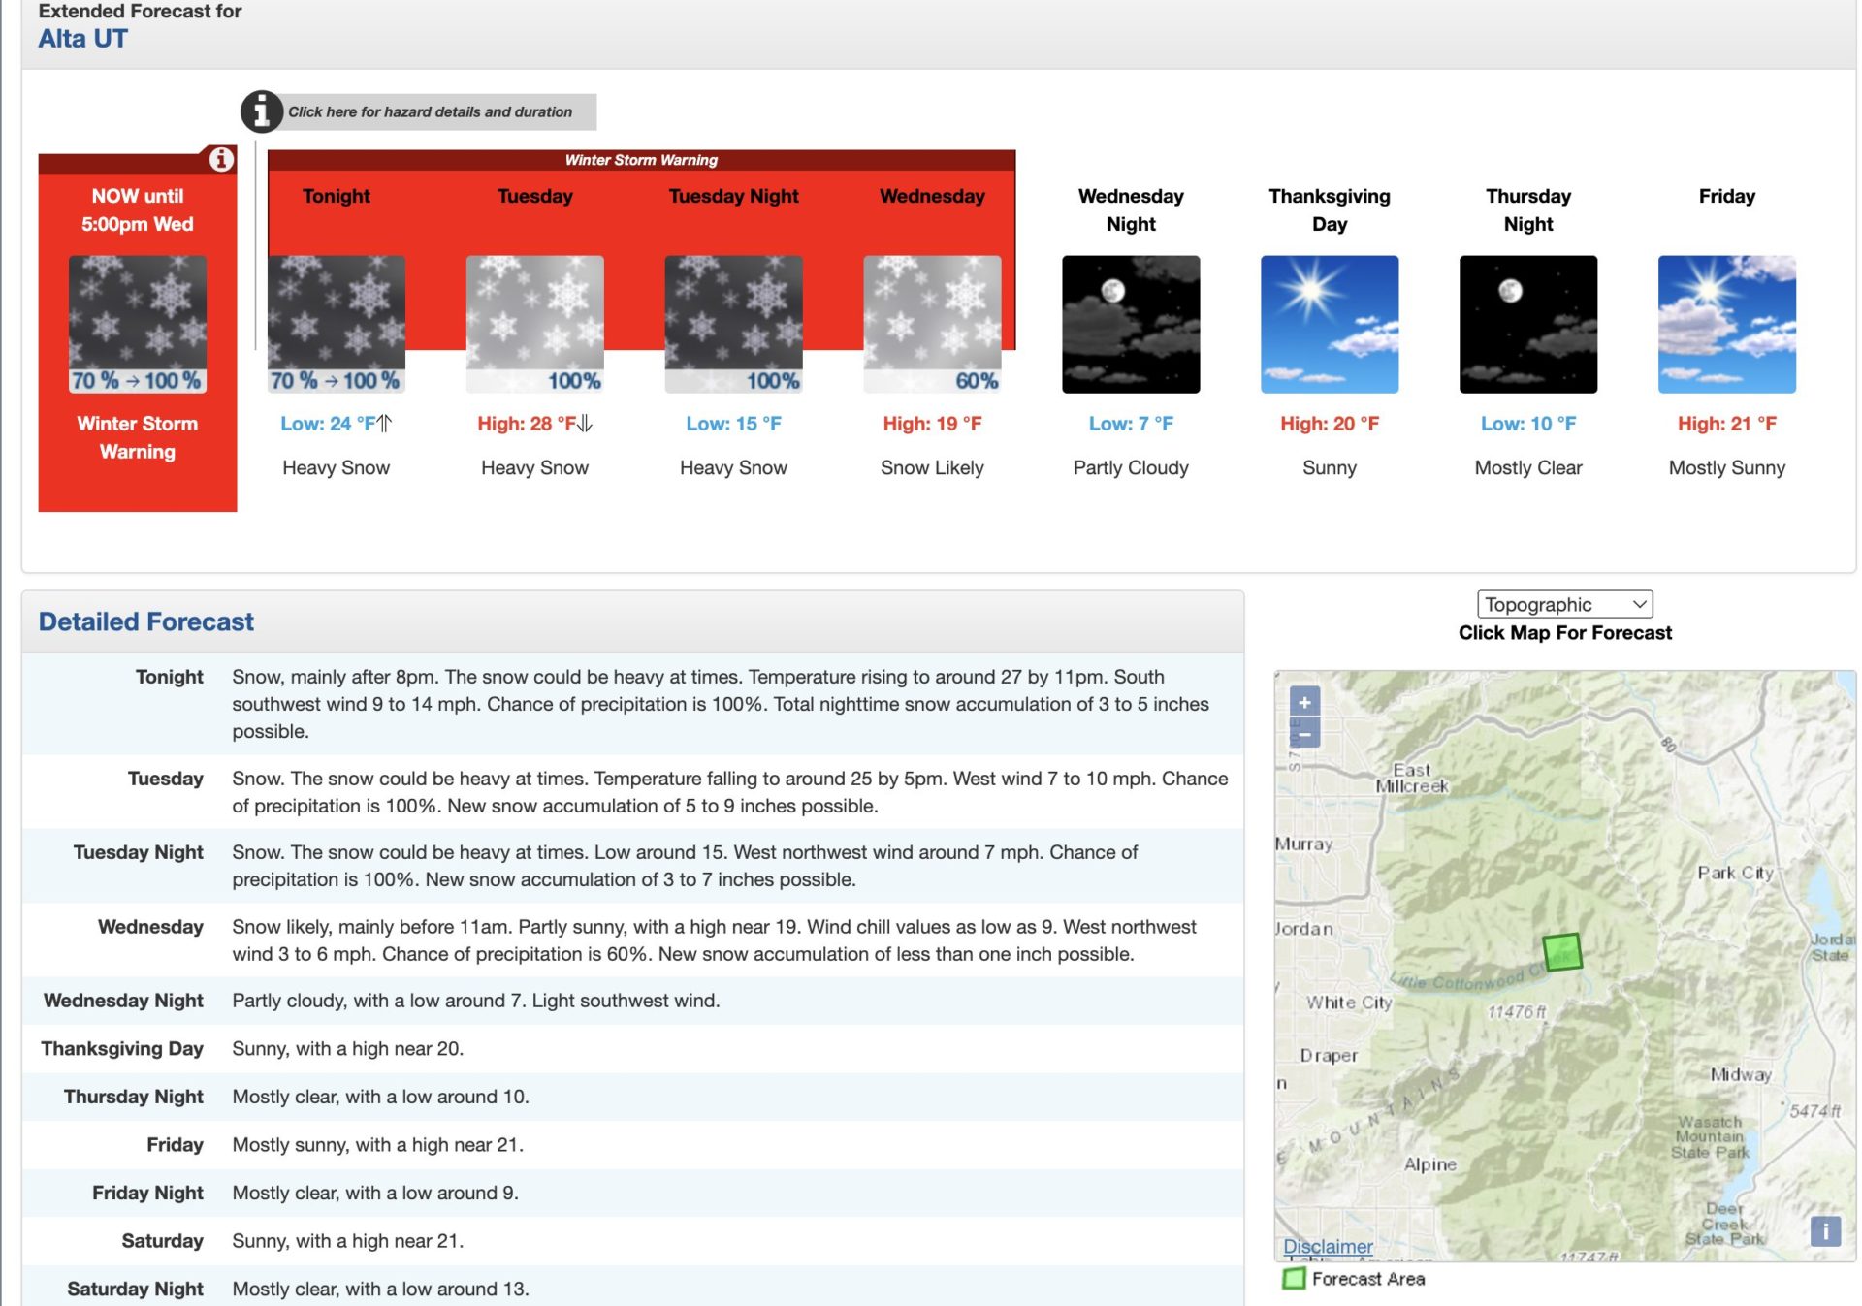Click 'High: 19 °F' under Wednesday
Viewport: 1862px width, 1306px height.
coord(932,424)
